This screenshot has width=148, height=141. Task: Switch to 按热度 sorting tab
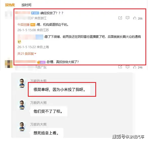[10, 5]
